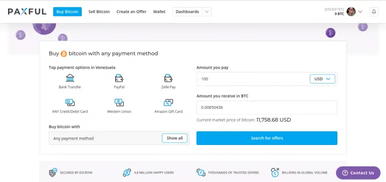Click the SECURED BY ESCROW text
The width and height of the screenshot is (386, 182).
(76, 172)
